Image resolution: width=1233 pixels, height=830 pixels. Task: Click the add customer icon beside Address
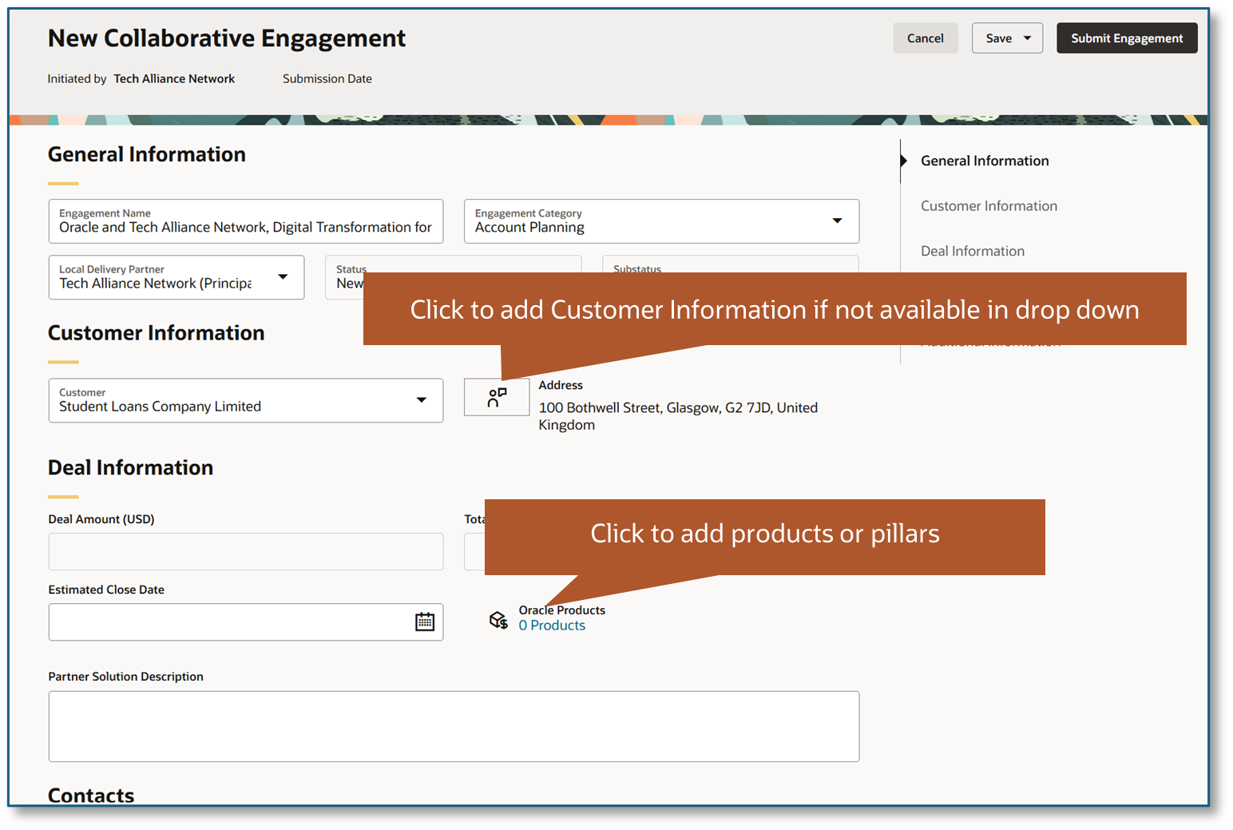tap(497, 396)
